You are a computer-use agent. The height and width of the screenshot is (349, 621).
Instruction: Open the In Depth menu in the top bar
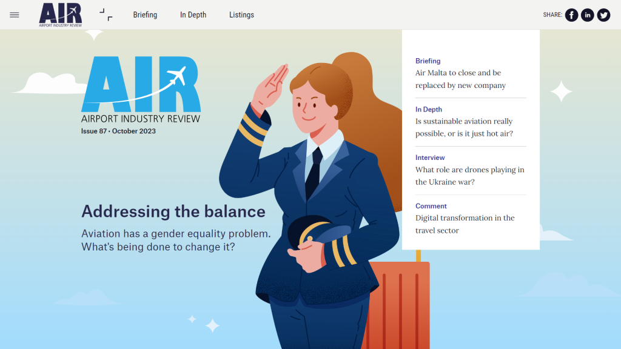(x=193, y=15)
